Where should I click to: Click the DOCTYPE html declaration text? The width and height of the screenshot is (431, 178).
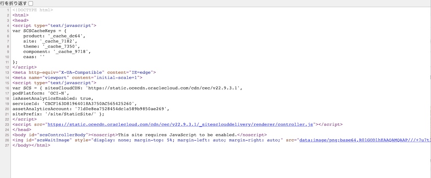point(33,10)
